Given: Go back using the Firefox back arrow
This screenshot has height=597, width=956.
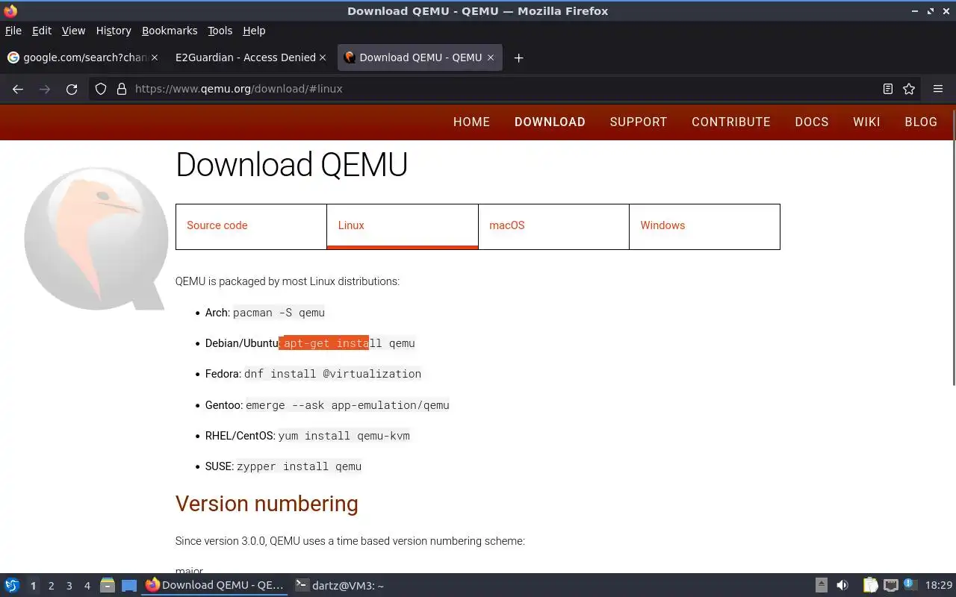Looking at the screenshot, I should coord(18,89).
